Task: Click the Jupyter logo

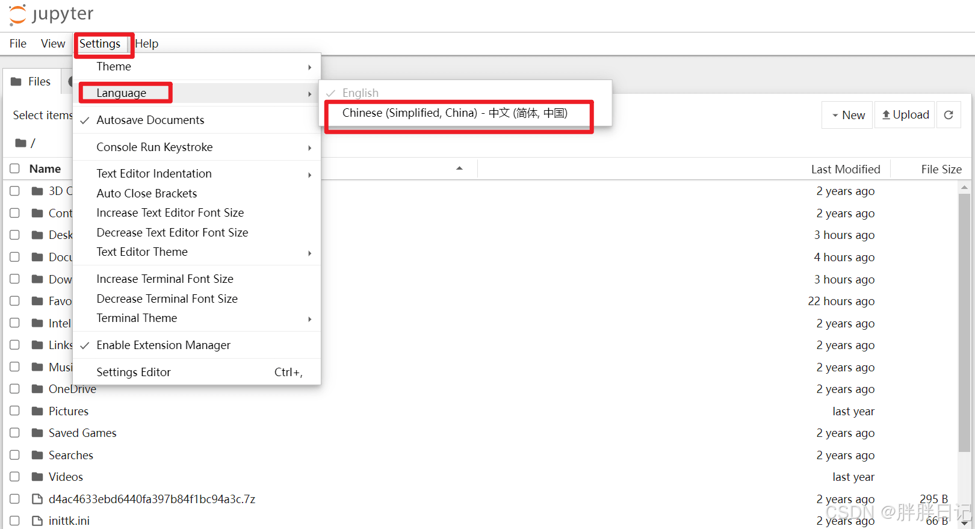Action: (x=52, y=14)
